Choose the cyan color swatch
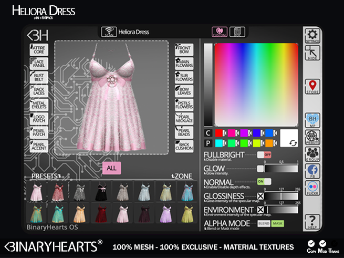The height and width of the screenshot is (258, 344). pos(218,143)
